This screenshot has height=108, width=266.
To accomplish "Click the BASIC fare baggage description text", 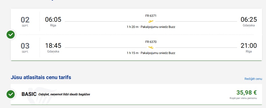I will click(x=64, y=94).
